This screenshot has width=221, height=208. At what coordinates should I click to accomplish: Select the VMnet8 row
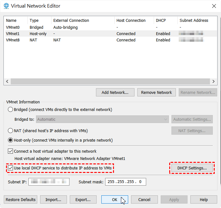[111, 40]
